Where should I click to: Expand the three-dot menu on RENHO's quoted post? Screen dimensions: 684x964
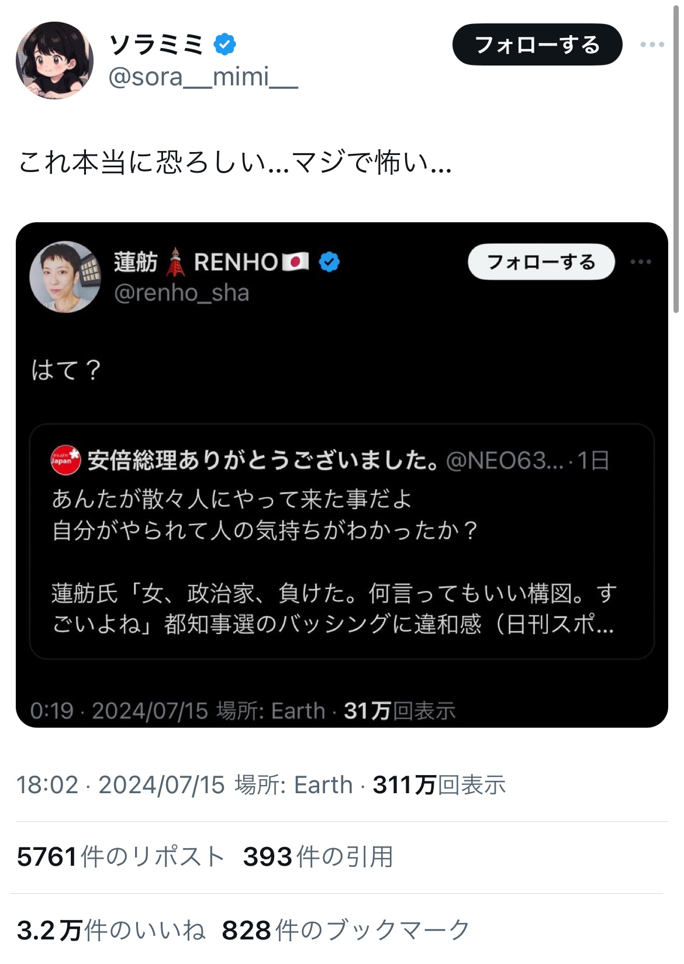641,262
